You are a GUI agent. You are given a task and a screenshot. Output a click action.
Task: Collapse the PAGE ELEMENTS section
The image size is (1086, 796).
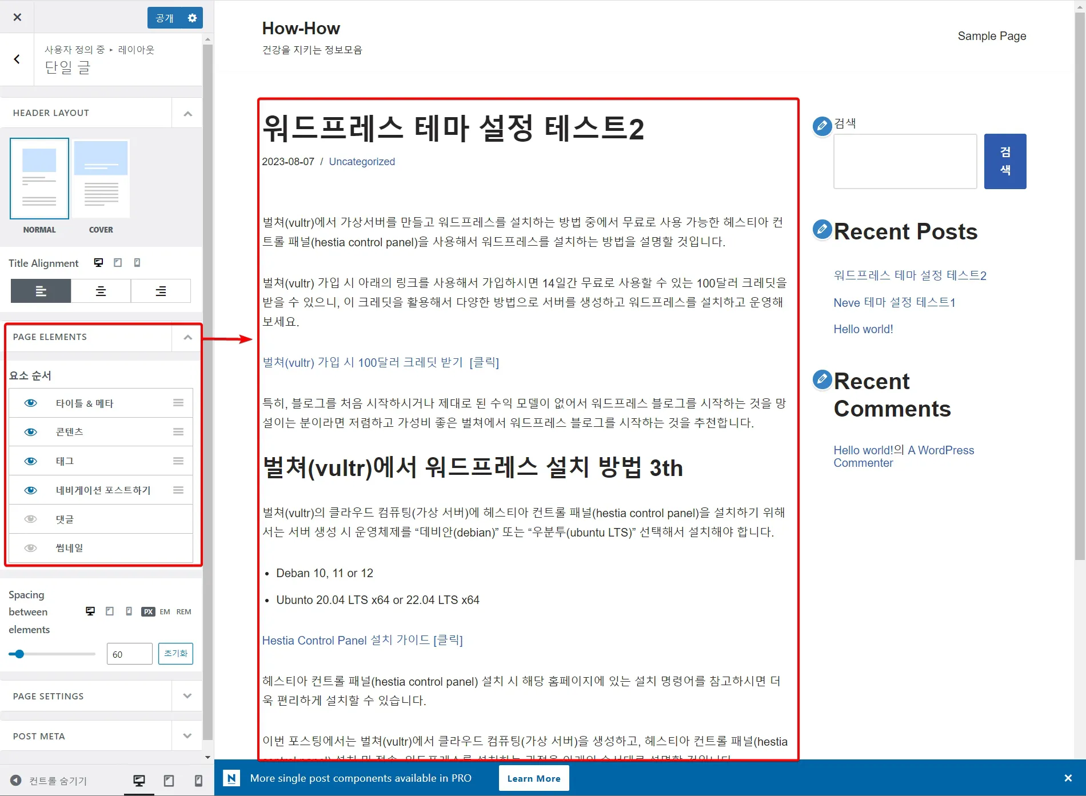(x=187, y=337)
